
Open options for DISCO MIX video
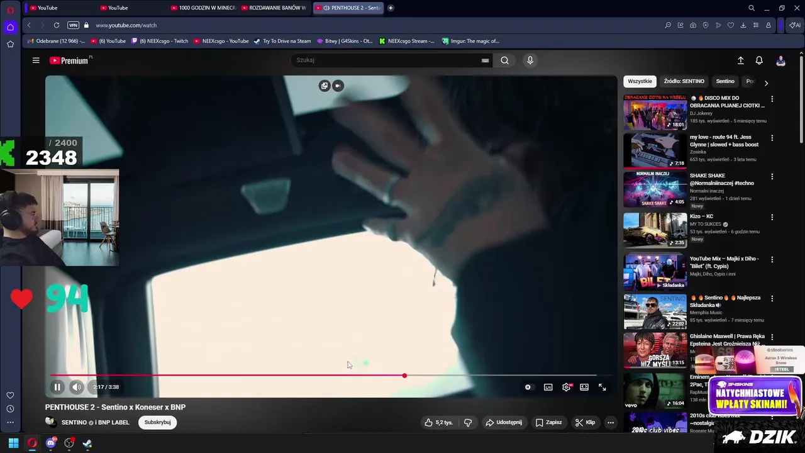(x=772, y=99)
